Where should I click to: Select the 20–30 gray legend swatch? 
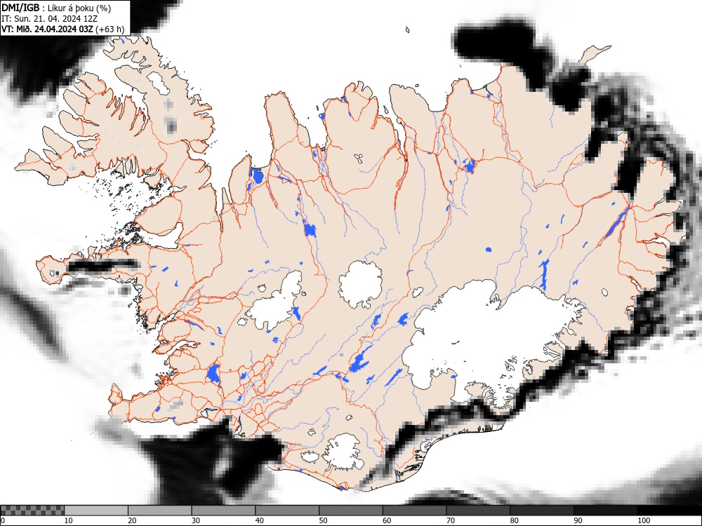click(x=160, y=511)
